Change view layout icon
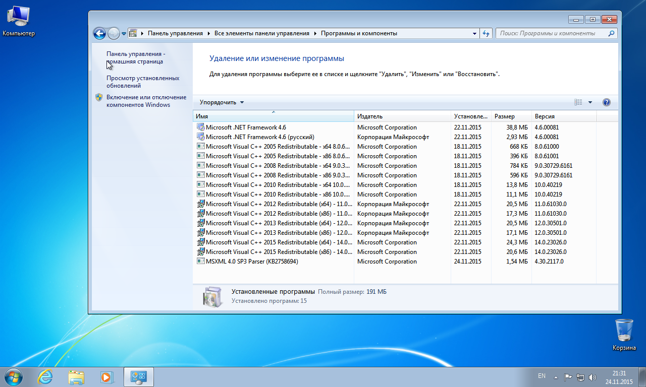This screenshot has height=387, width=646. (x=578, y=102)
